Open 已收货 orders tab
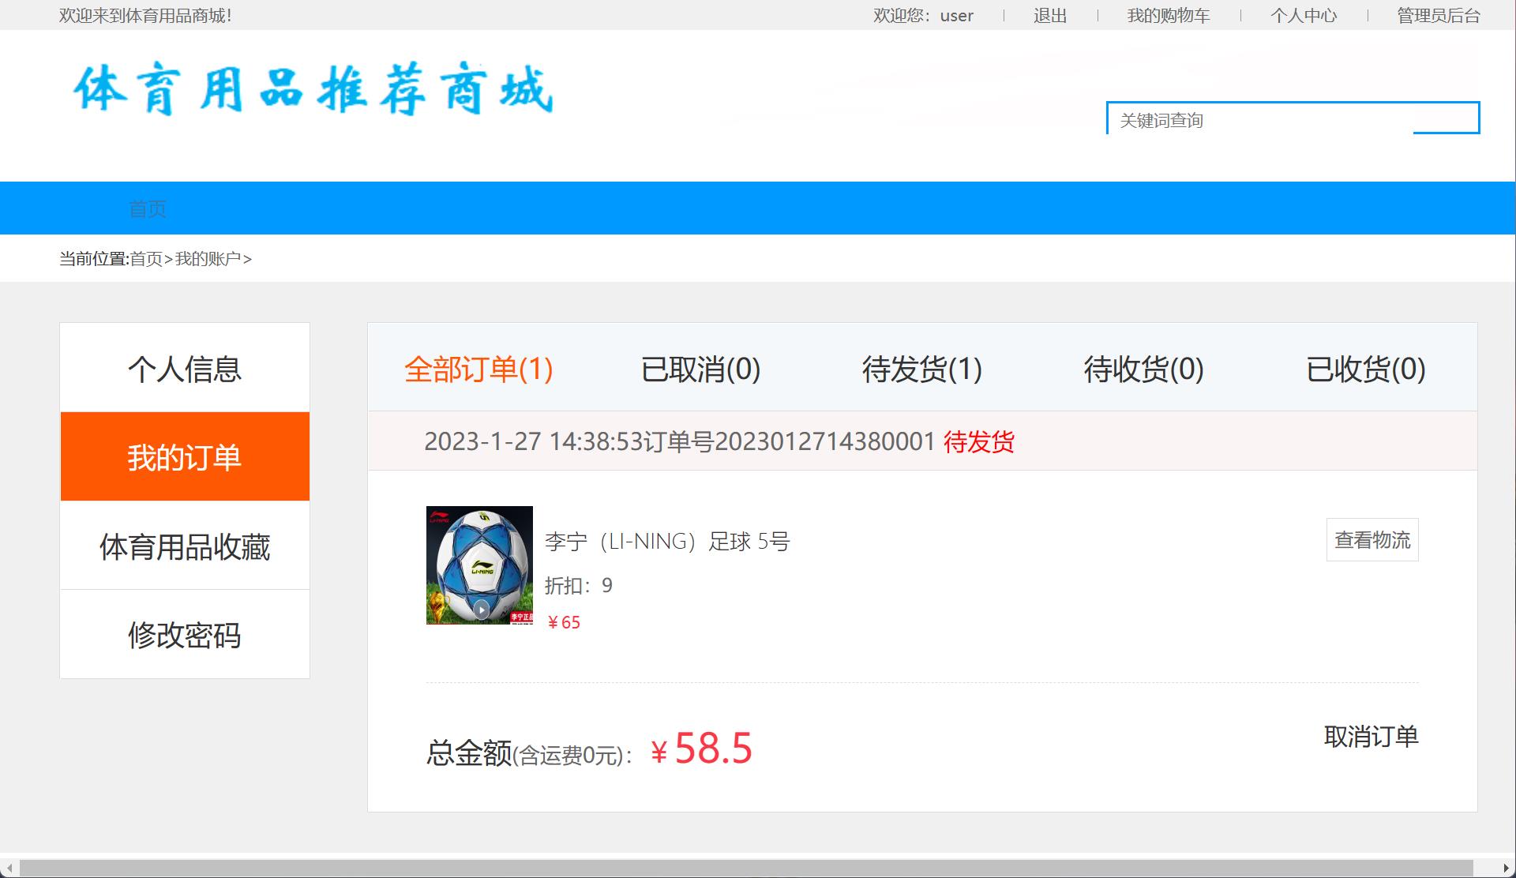 1365,370
